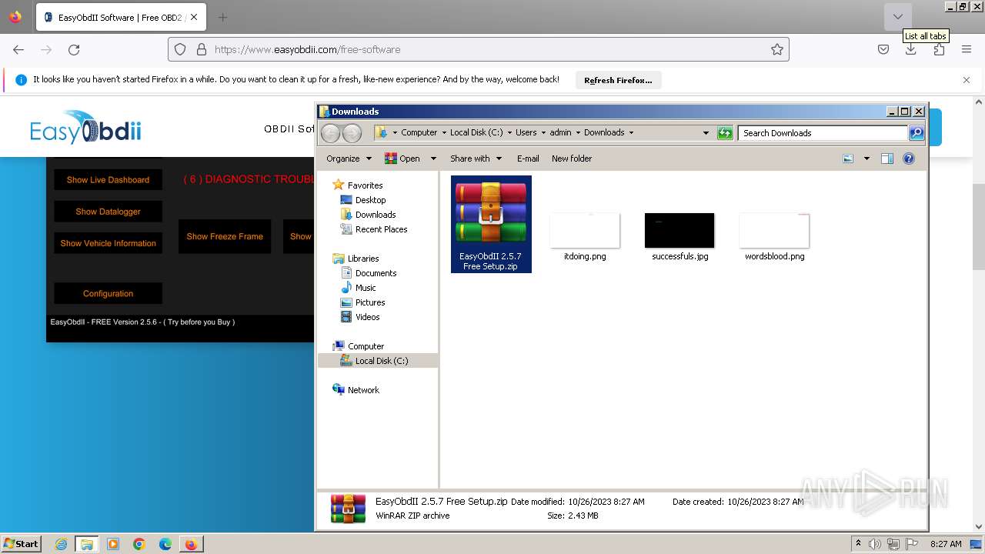Click admin in the address breadcrumb
This screenshot has height=554, width=985.
coord(560,132)
